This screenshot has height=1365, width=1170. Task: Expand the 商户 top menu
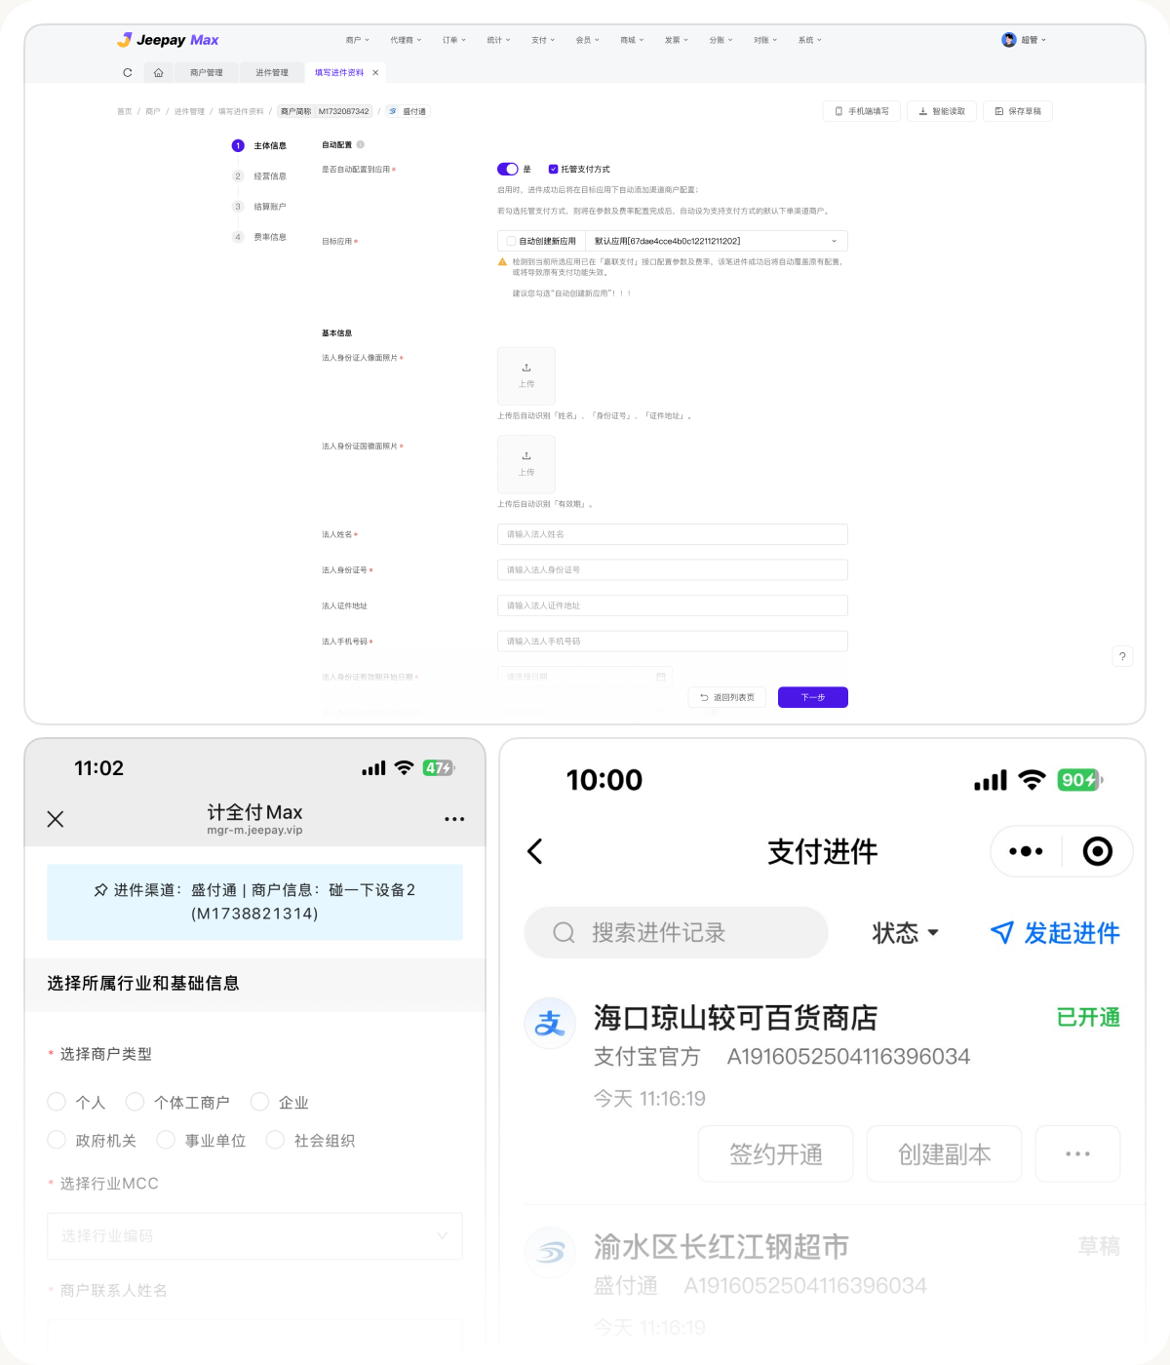tap(358, 40)
